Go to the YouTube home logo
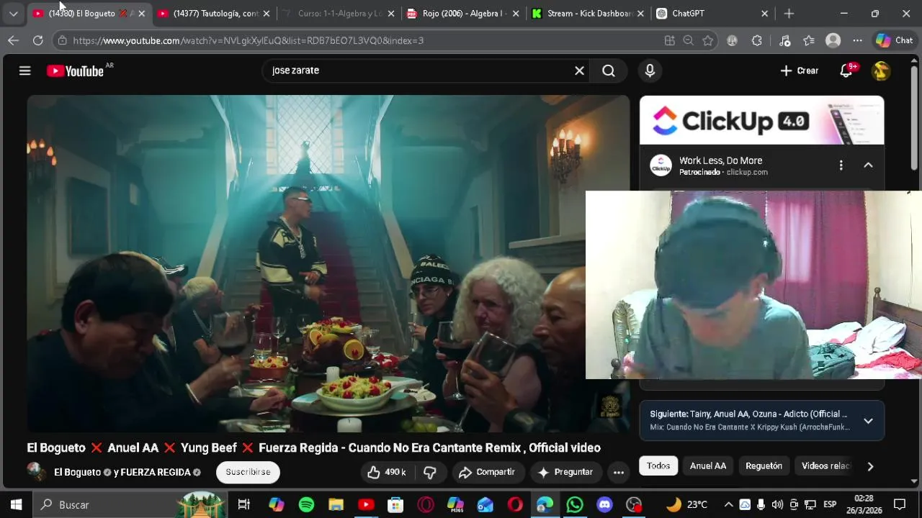 click(75, 71)
